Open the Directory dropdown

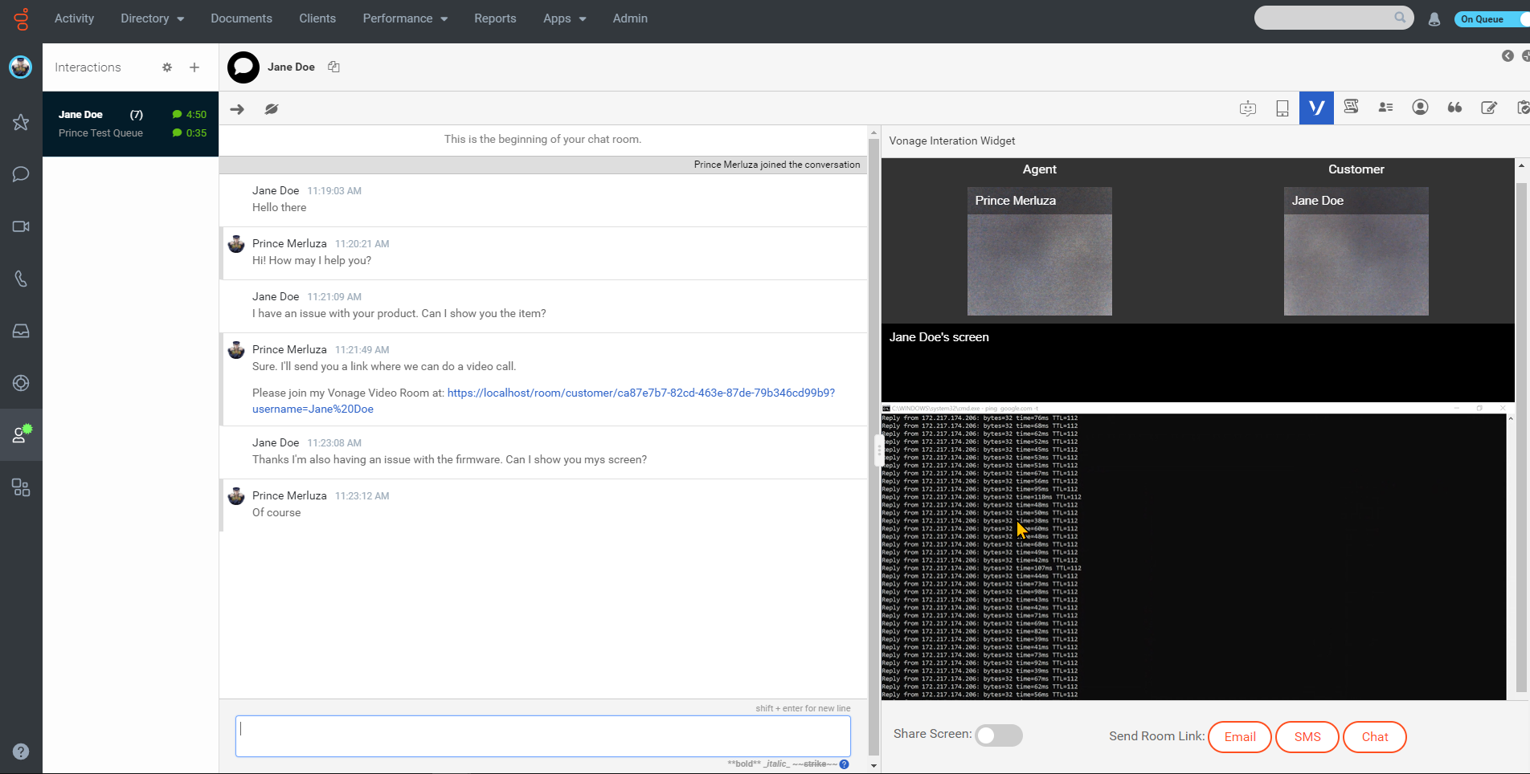click(151, 18)
